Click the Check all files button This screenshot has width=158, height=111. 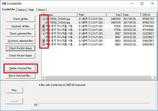coord(21,19)
